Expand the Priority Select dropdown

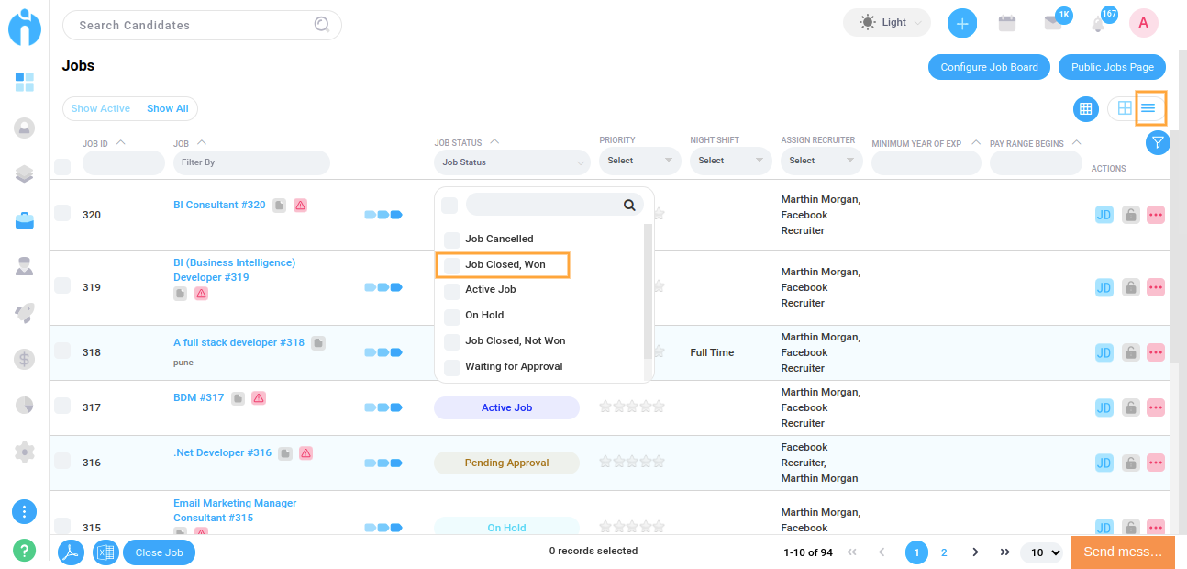tap(639, 161)
